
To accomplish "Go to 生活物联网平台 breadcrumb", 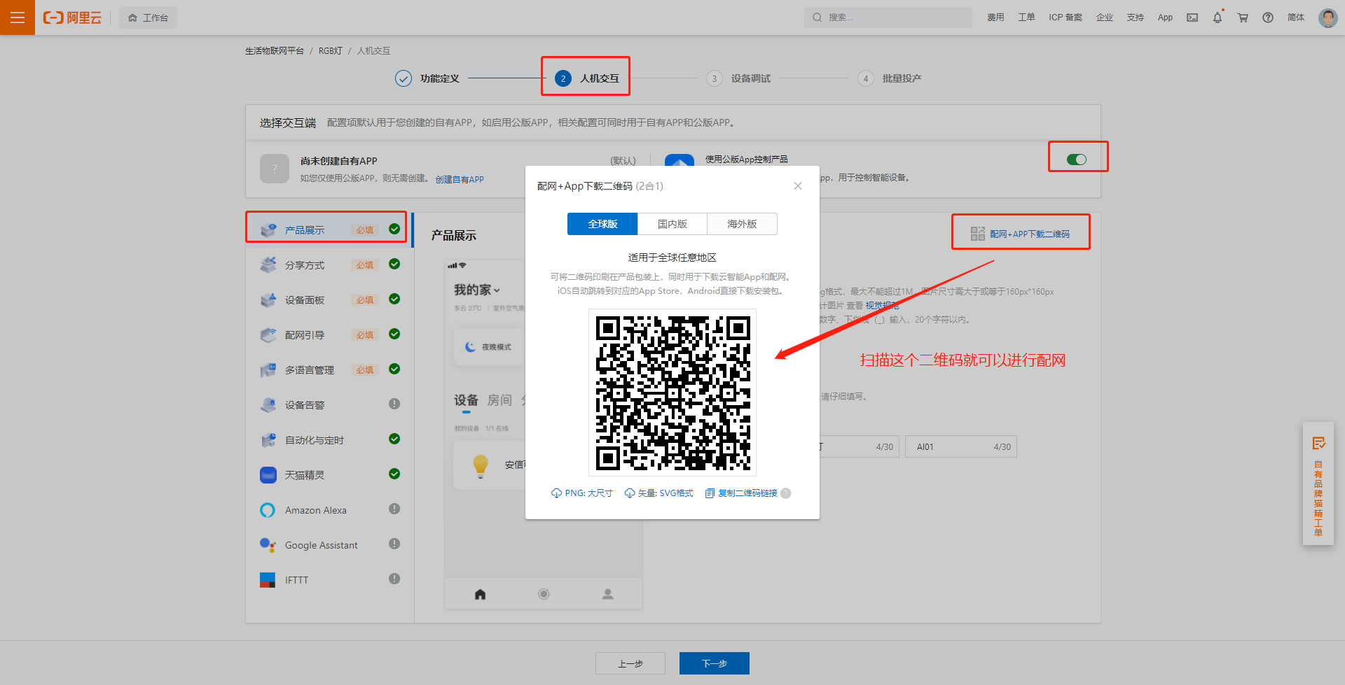I will [275, 50].
